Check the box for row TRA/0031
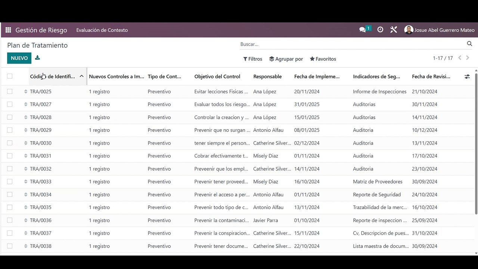The width and height of the screenshot is (478, 269). tap(10, 156)
